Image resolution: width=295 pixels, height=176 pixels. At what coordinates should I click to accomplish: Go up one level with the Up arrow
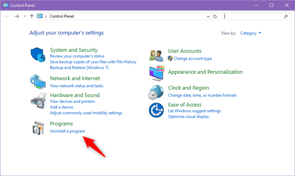click(x=31, y=16)
